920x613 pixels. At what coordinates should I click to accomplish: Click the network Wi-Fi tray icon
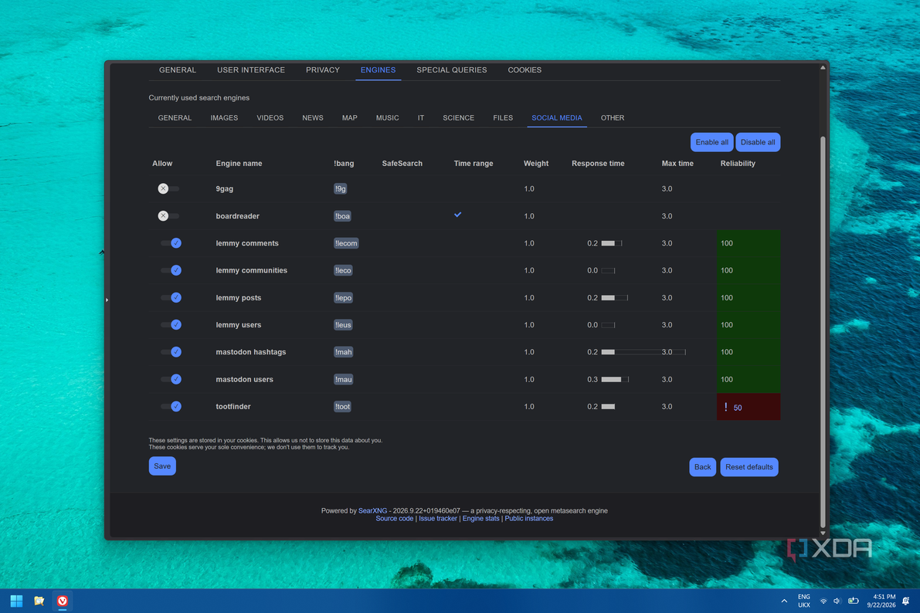(x=823, y=601)
